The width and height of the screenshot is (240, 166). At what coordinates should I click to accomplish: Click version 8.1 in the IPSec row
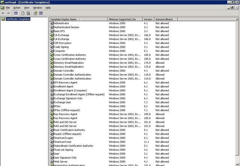click(x=146, y=106)
